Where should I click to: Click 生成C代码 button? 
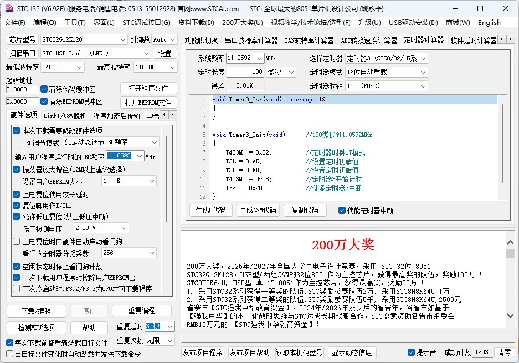(211, 210)
